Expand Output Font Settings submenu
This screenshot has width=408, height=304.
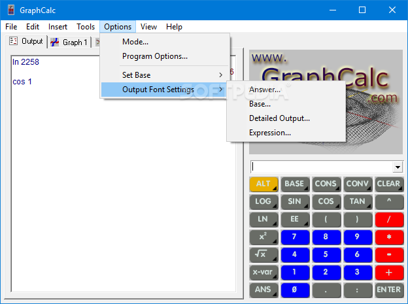click(165, 90)
